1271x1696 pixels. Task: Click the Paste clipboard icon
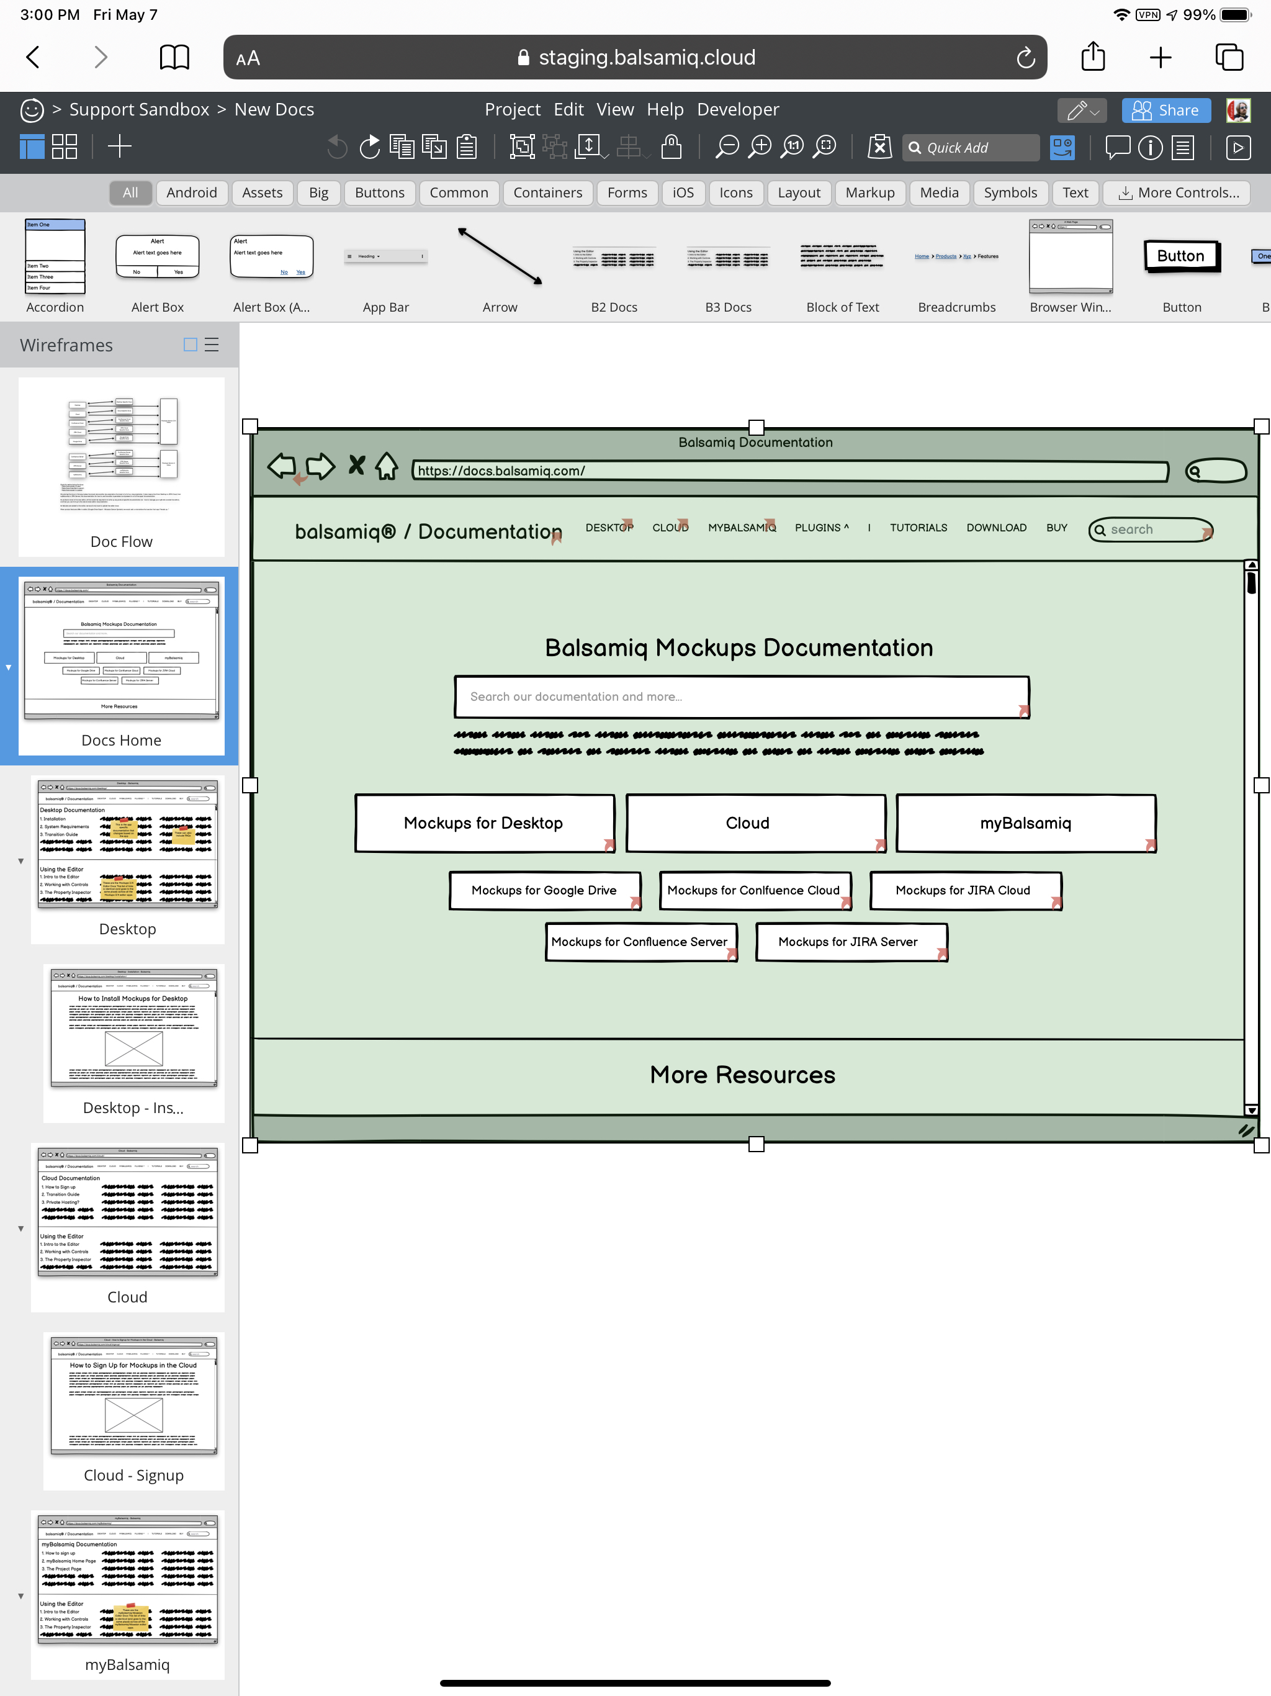(x=467, y=147)
